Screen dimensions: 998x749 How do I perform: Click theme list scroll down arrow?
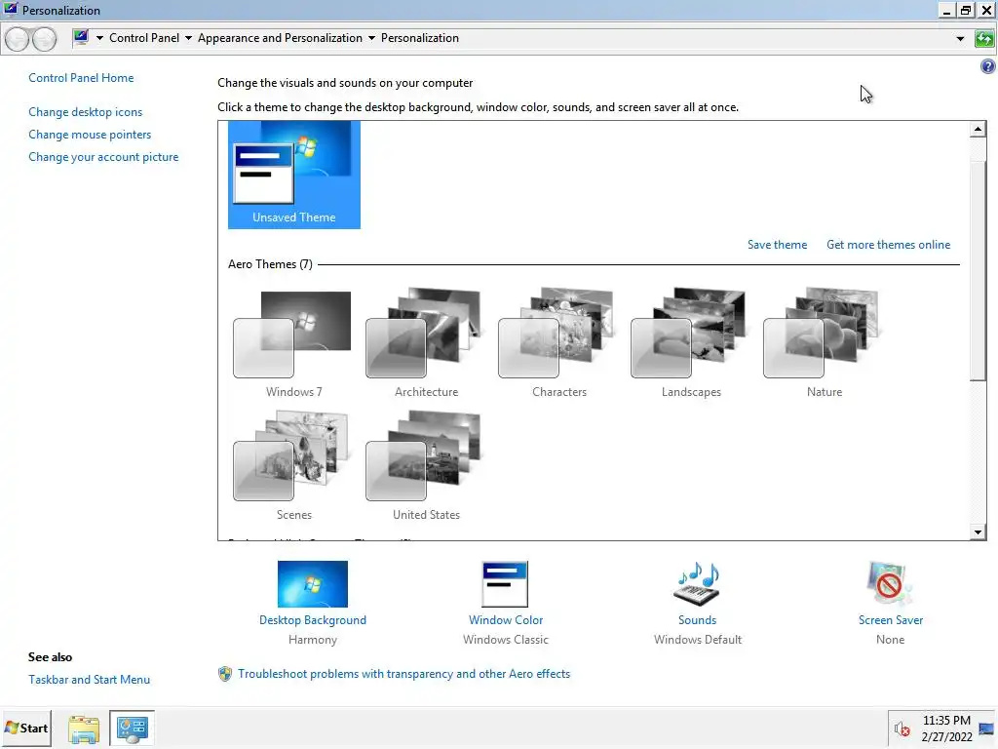coord(978,532)
